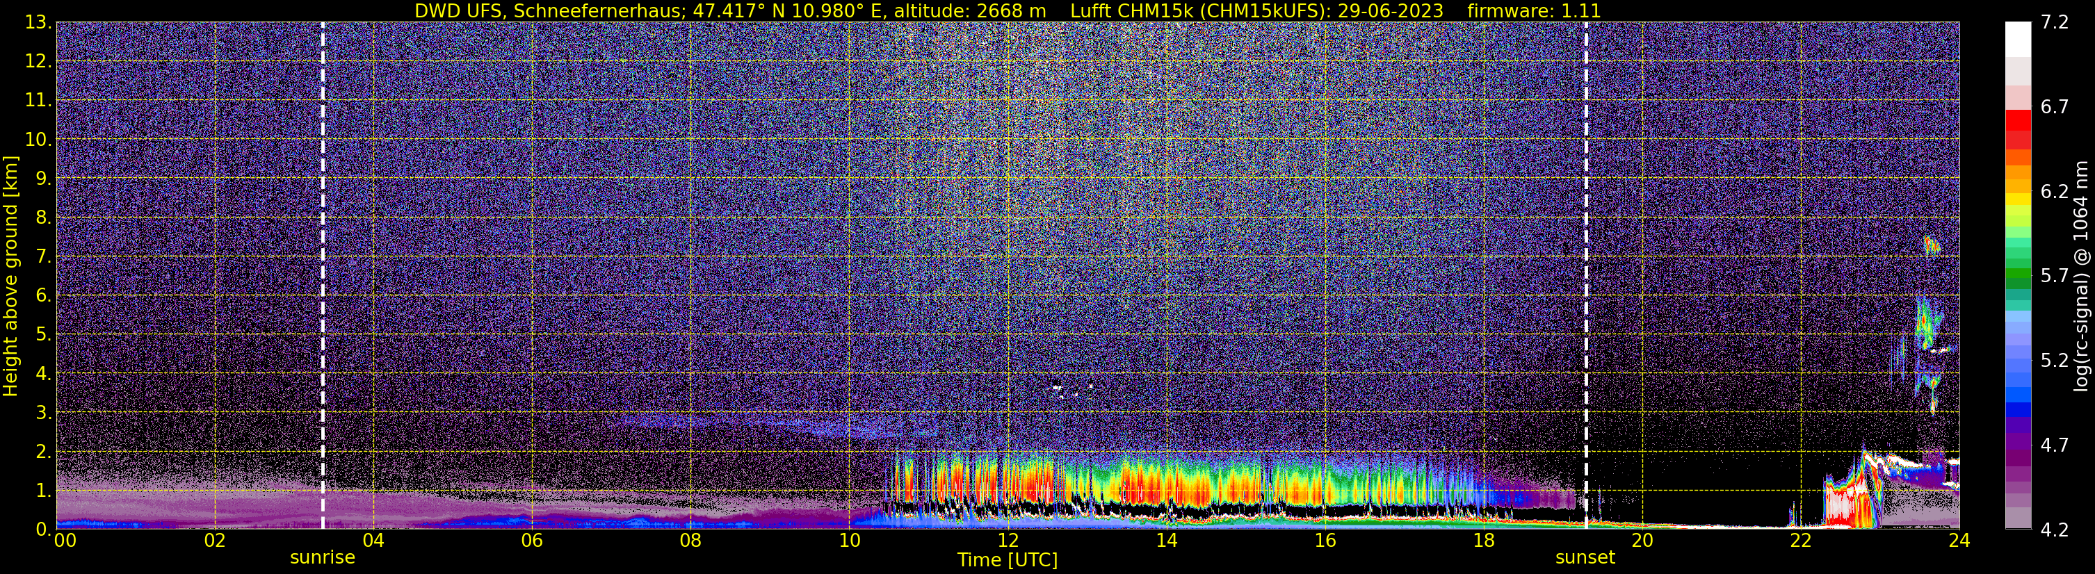Click the y-axis tick label '3.'
Screen dimensions: 2095x574
[44, 413]
